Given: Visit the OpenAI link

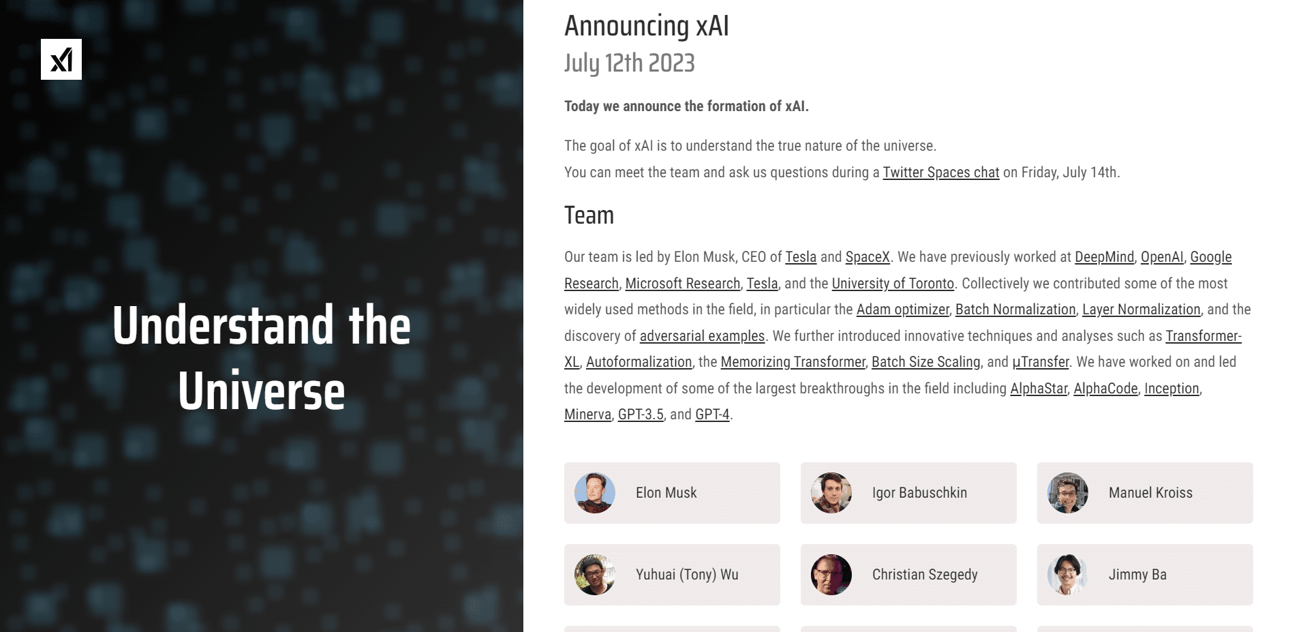Looking at the screenshot, I should 1162,257.
